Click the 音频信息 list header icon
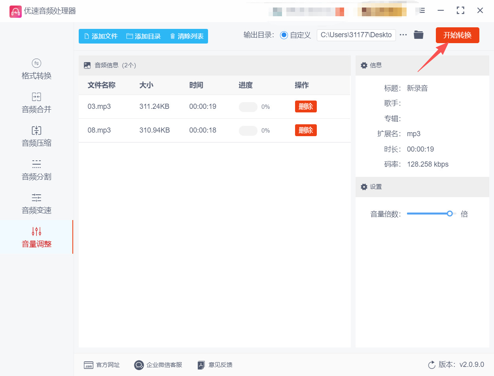Viewport: 494px width, 376px height. coord(87,65)
